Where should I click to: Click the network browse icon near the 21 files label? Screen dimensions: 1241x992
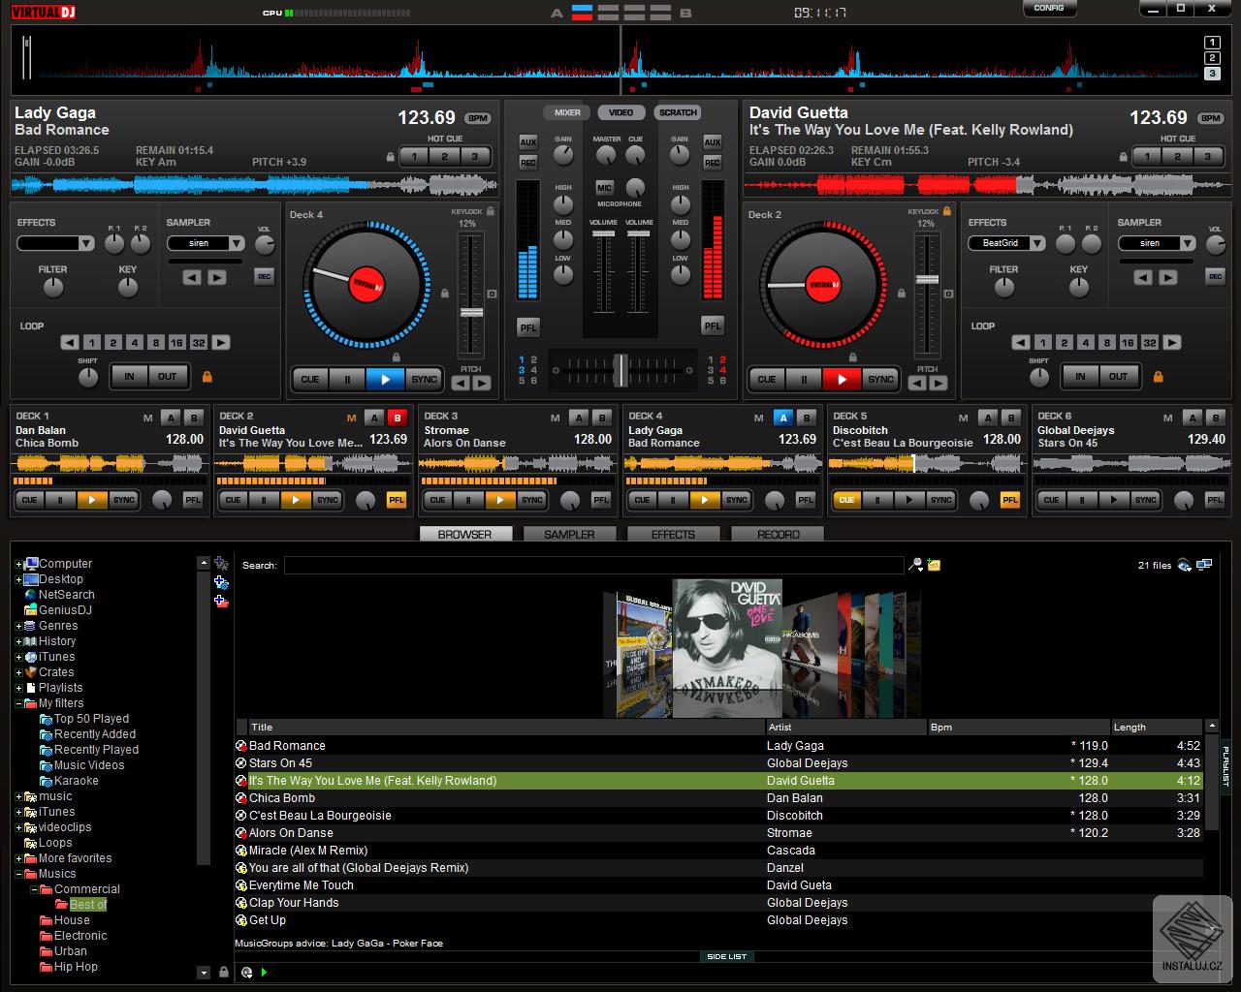click(1183, 564)
